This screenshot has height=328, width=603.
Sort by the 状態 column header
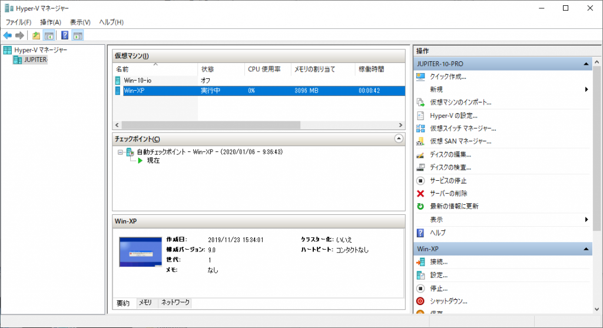(x=221, y=69)
